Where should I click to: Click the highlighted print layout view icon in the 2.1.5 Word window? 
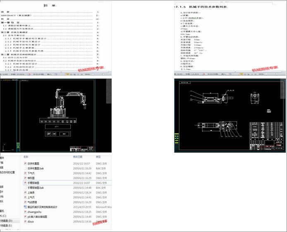pos(242,74)
